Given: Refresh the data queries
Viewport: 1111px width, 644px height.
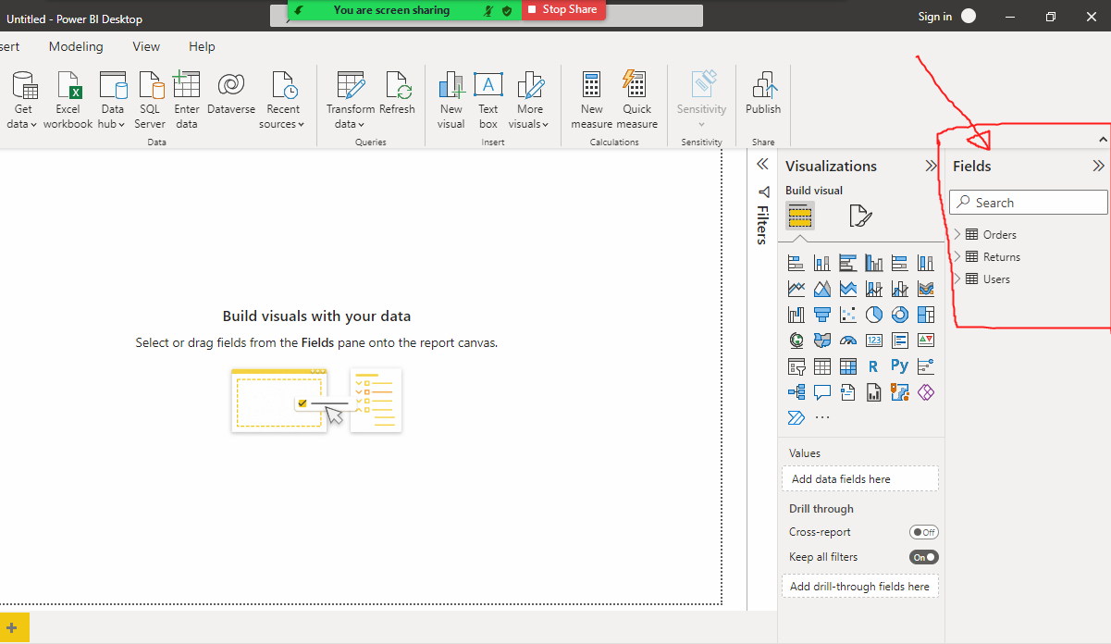Looking at the screenshot, I should [398, 93].
